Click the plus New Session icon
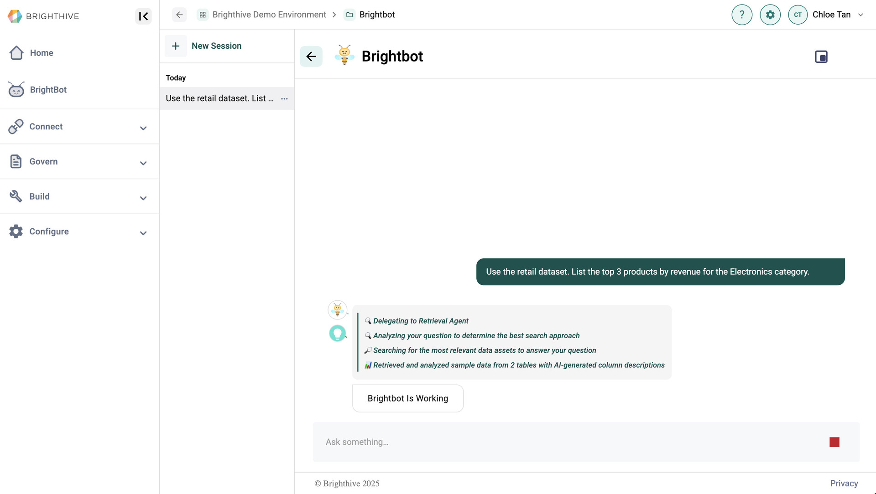The image size is (876, 494). click(176, 46)
